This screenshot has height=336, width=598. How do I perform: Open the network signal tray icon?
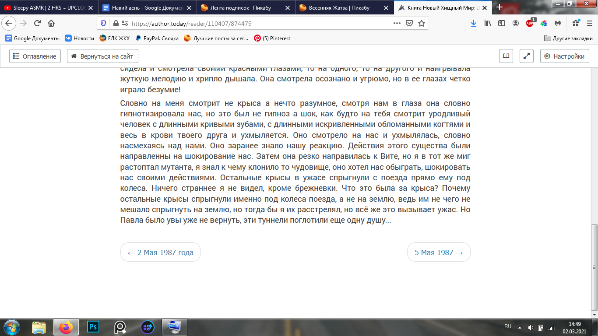pyautogui.click(x=551, y=327)
